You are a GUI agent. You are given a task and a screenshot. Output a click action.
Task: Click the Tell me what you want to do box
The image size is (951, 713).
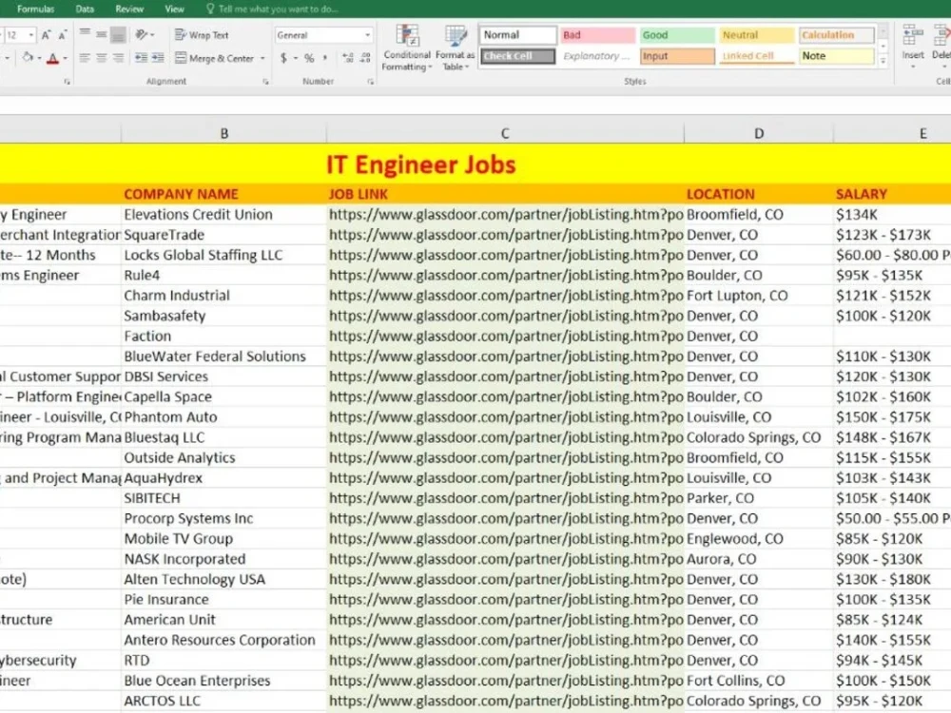click(272, 10)
